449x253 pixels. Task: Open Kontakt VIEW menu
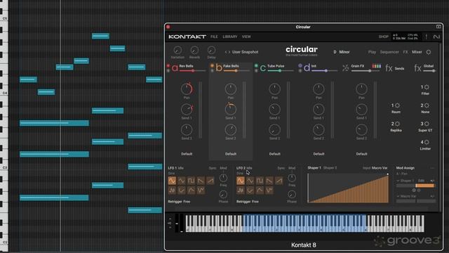tap(246, 37)
